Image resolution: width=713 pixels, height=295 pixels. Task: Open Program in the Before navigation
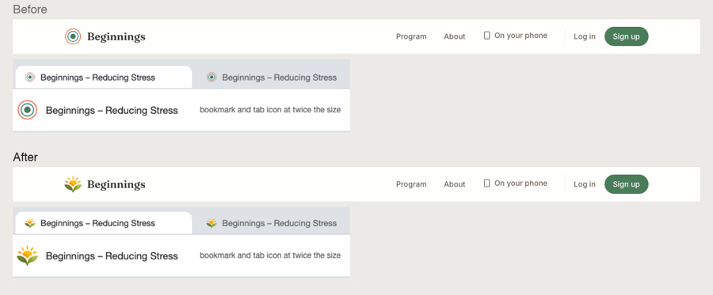pos(411,36)
